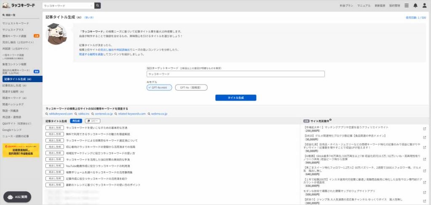Open external link icon for 250,000円 listing

[424, 128]
